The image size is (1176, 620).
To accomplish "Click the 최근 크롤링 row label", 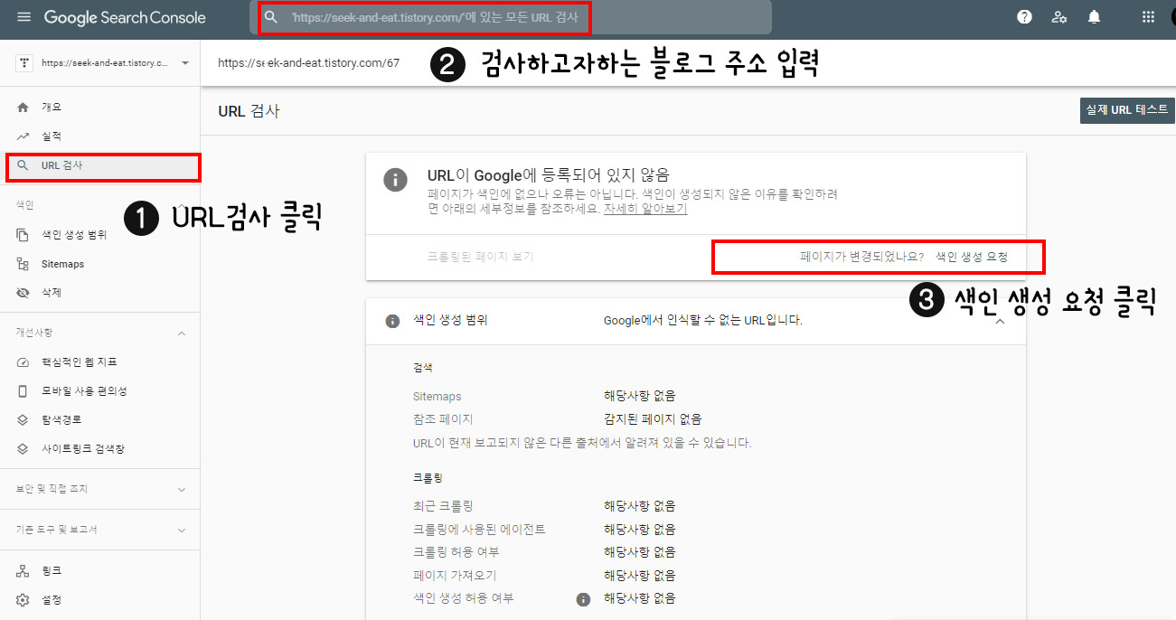I will 443,506.
